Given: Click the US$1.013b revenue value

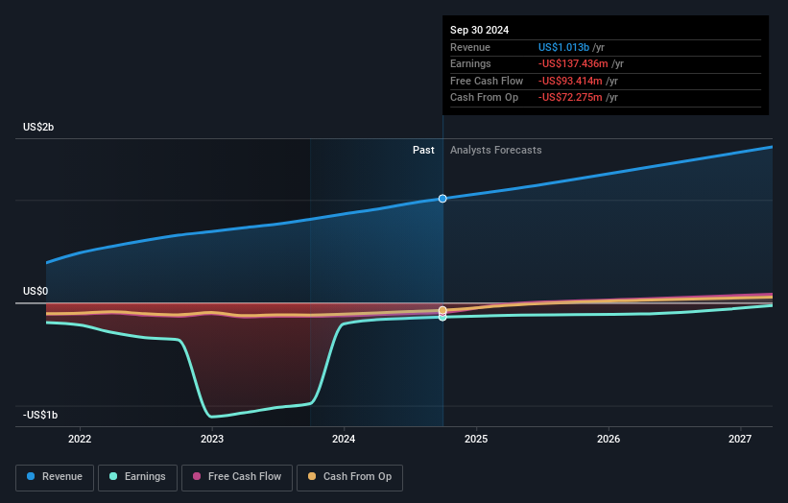Looking at the screenshot, I should [563, 47].
